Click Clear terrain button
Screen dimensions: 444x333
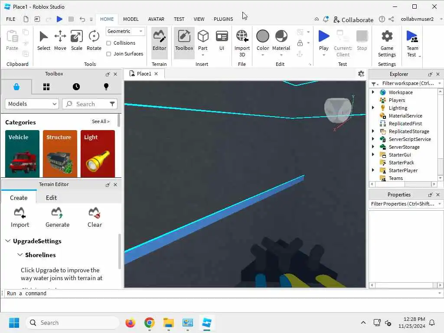pos(95,217)
